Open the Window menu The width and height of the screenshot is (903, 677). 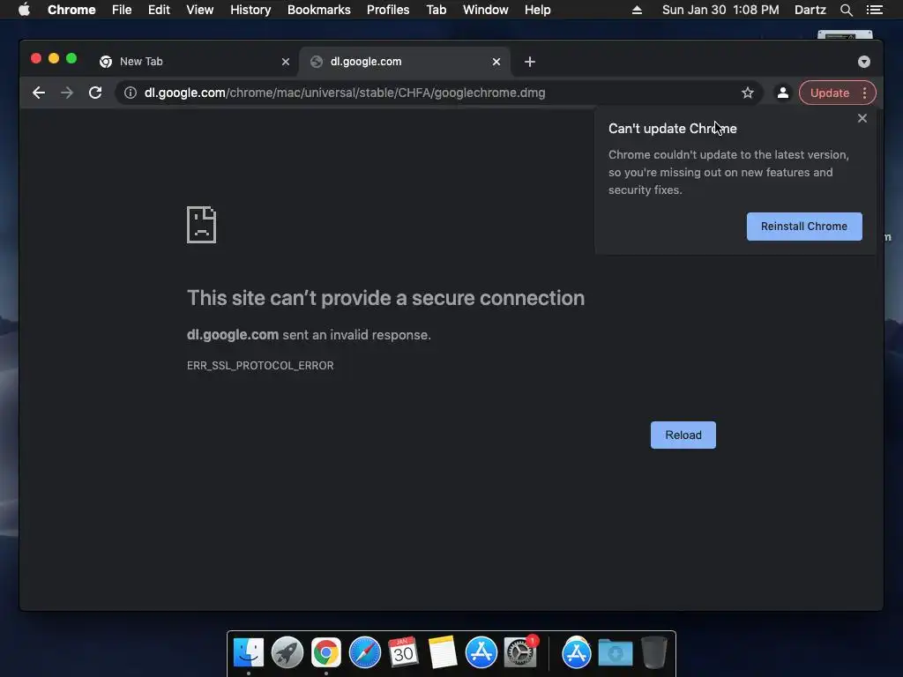486,10
